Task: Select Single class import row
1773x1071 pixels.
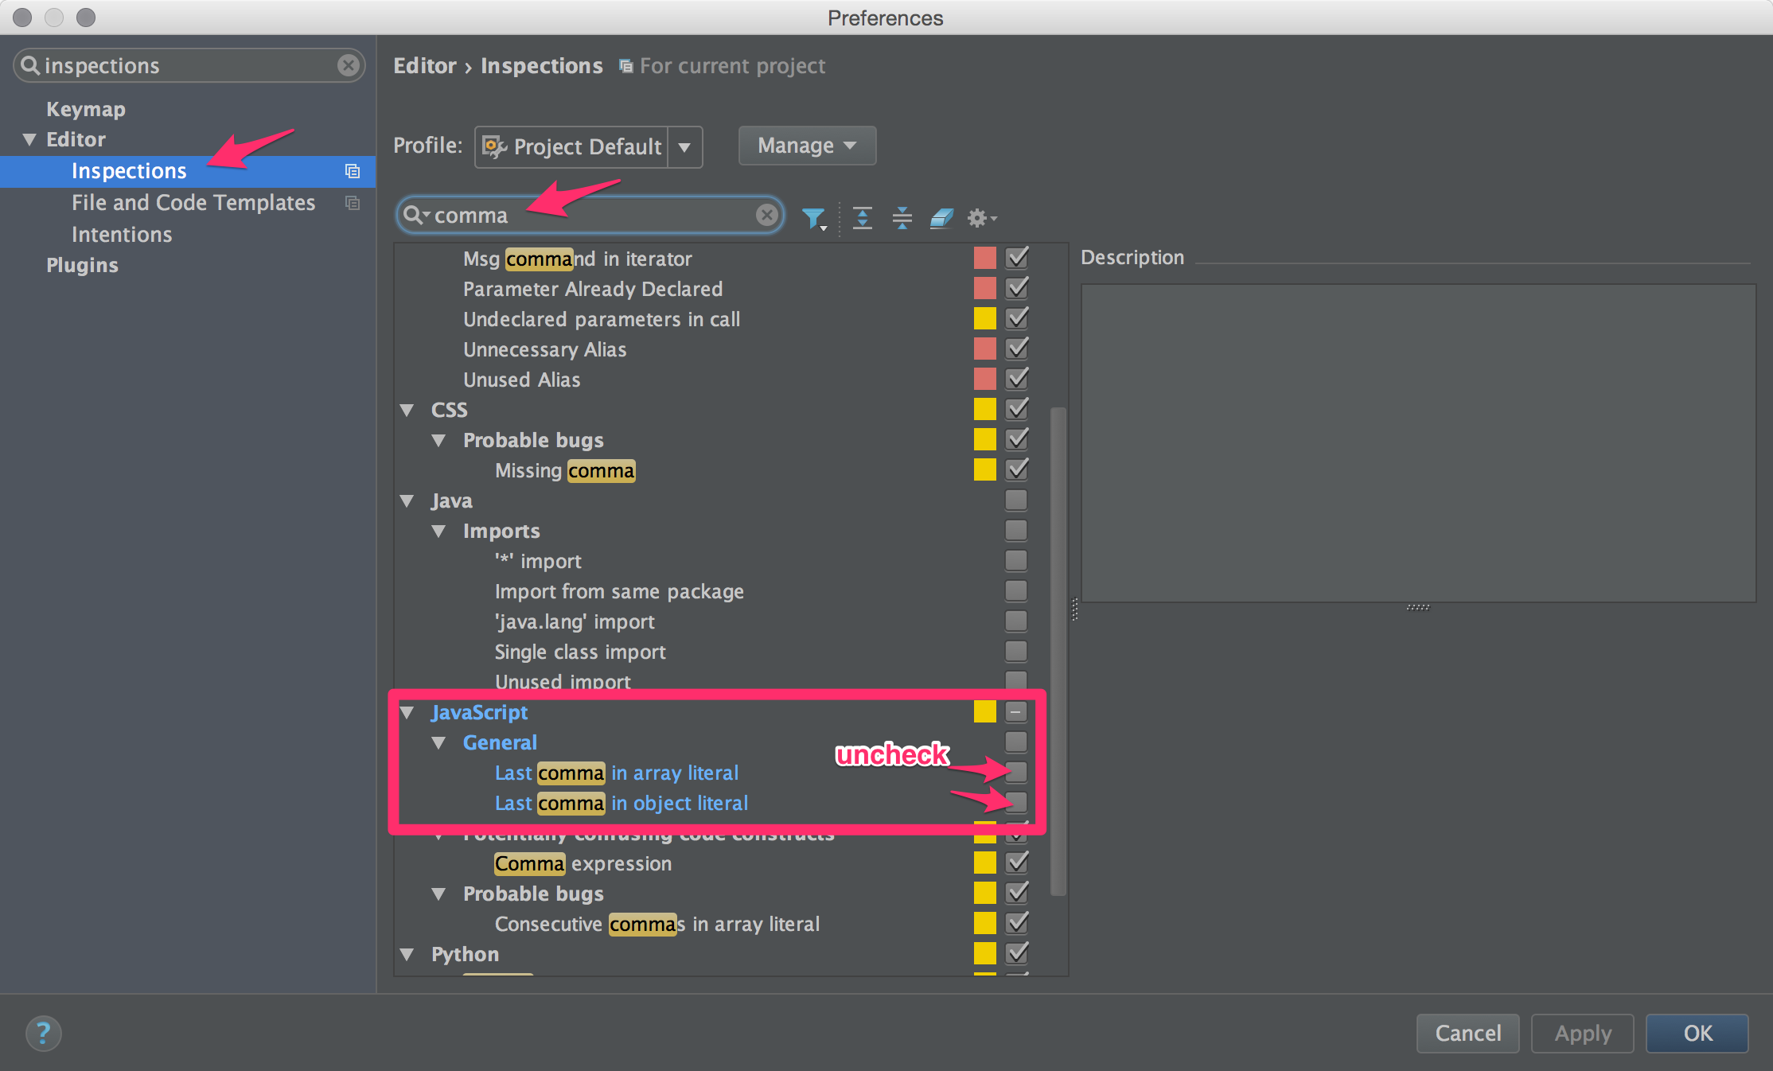Action: point(580,652)
